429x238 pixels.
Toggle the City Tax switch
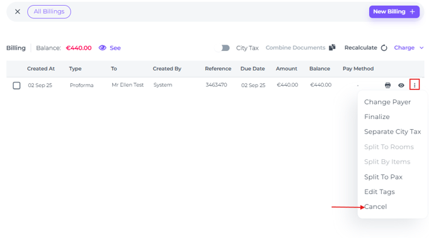[x=222, y=48]
